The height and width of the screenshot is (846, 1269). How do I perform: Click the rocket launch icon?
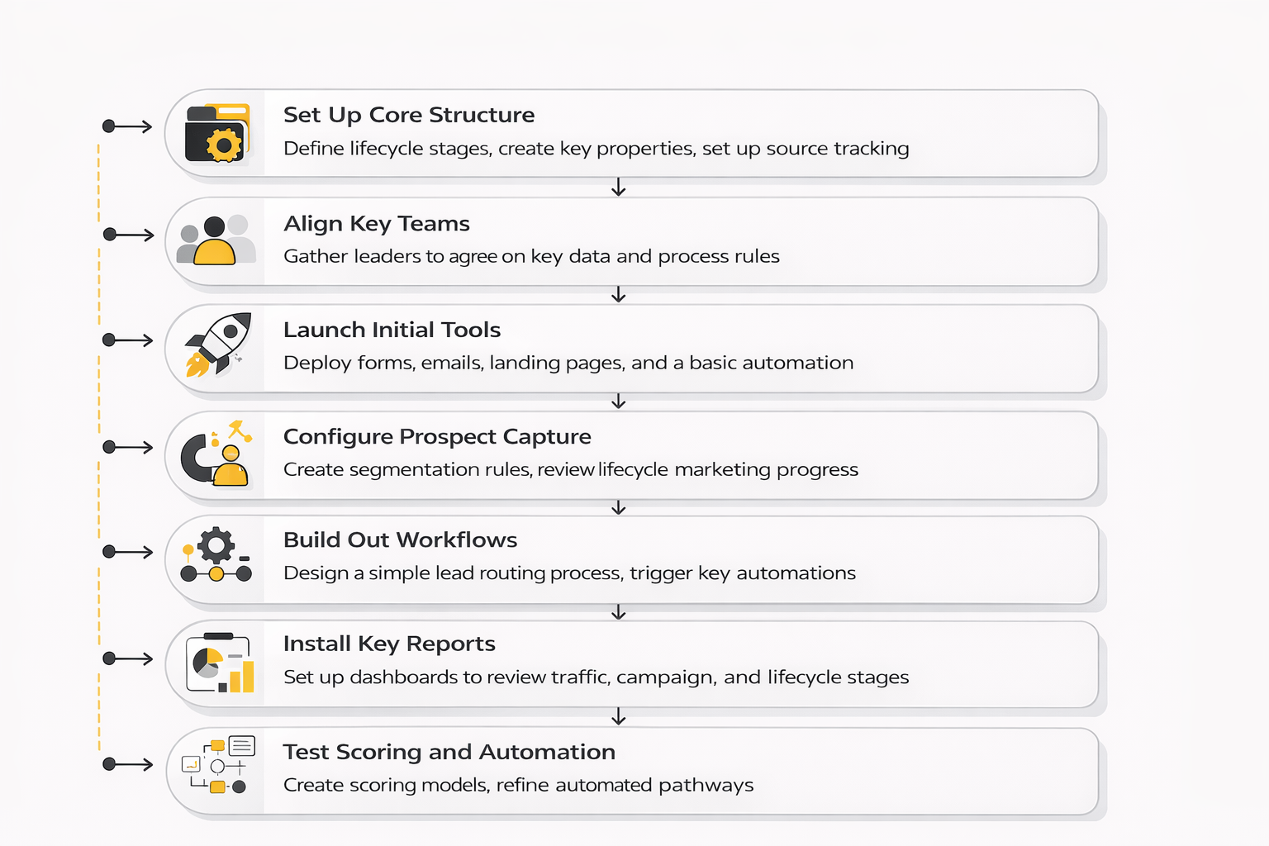218,345
